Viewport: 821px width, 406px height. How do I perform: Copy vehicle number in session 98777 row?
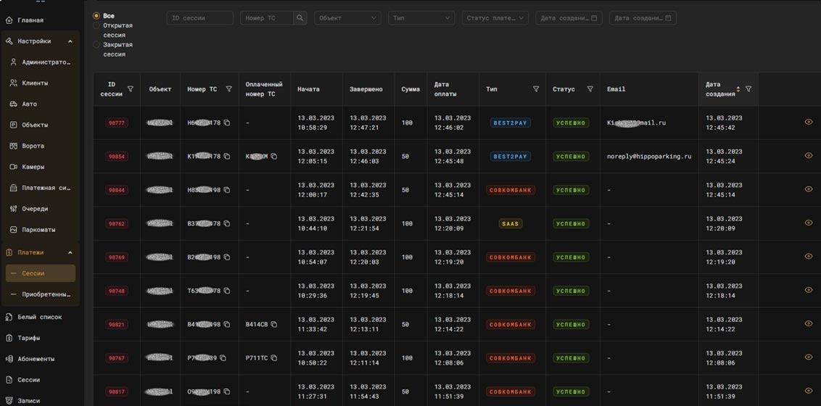click(x=227, y=123)
